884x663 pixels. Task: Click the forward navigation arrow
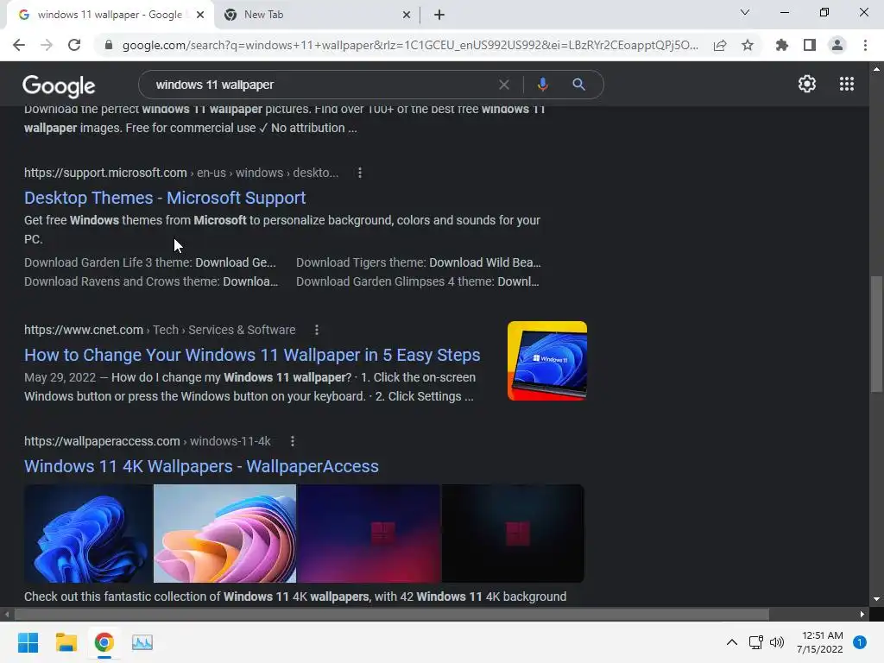47,45
